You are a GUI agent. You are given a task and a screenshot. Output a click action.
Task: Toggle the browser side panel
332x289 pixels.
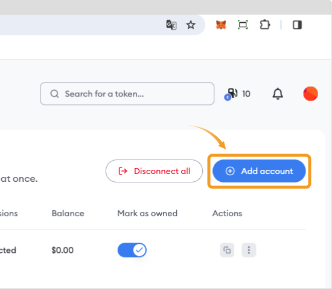click(x=297, y=25)
